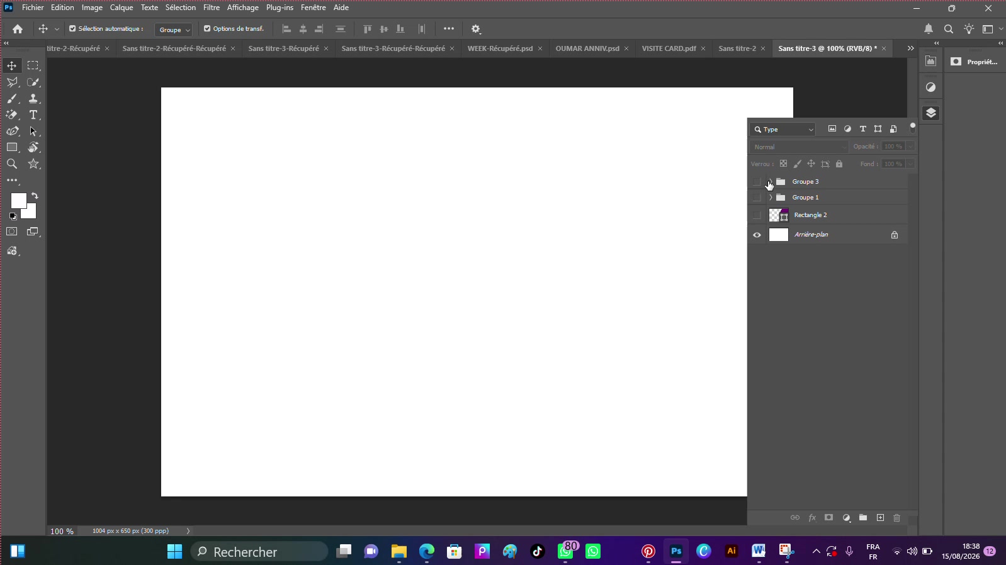
Task: Open the layer style fx menu
Action: (812, 518)
